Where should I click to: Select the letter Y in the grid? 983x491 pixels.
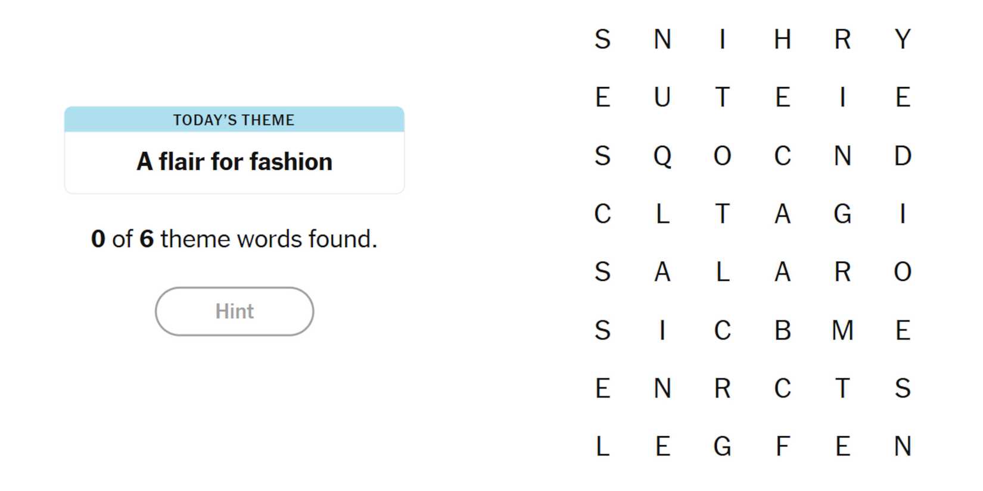click(903, 39)
